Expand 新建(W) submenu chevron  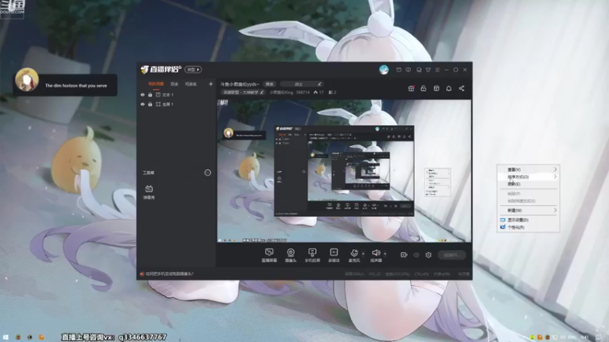pyautogui.click(x=555, y=211)
